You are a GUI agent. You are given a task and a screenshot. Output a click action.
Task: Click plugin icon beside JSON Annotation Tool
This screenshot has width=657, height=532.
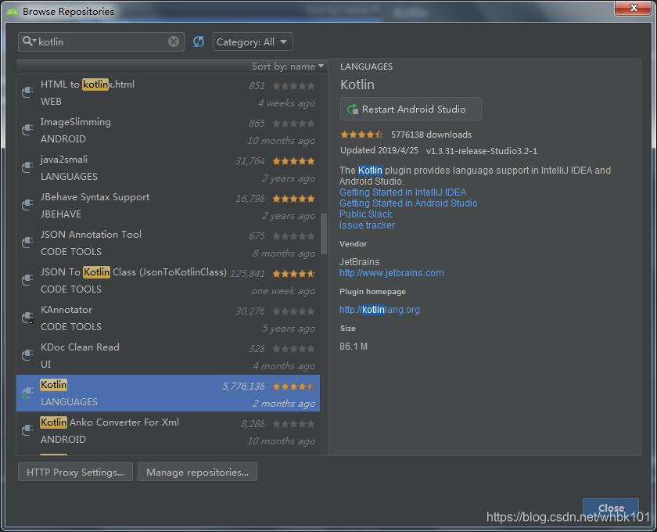(x=27, y=242)
